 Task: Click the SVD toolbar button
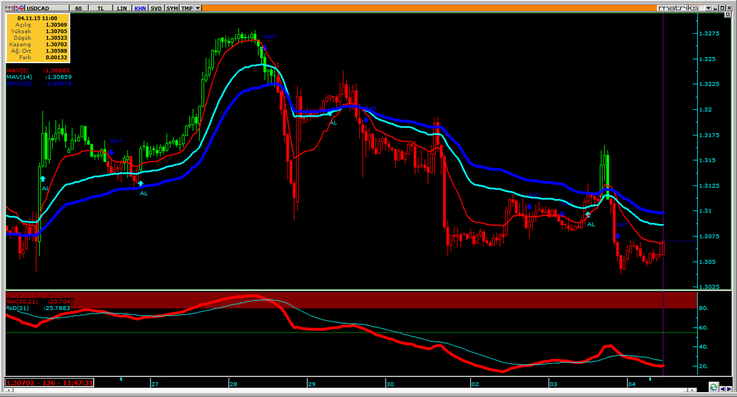[156, 8]
